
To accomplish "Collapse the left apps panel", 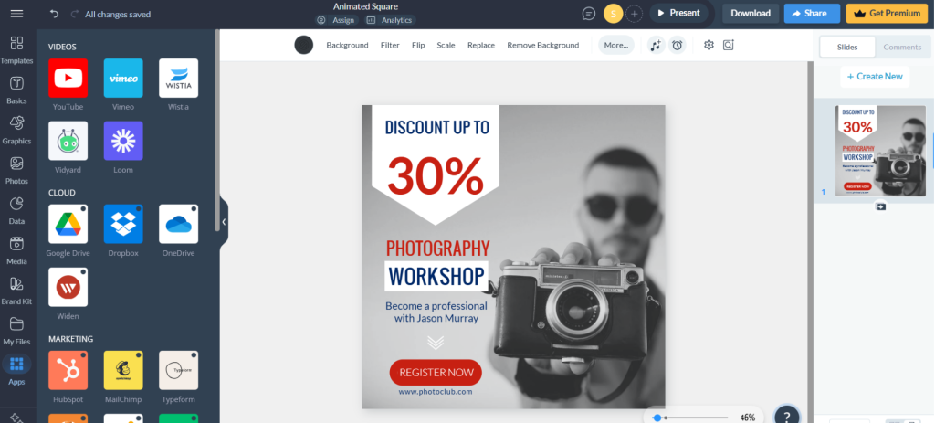I will pyautogui.click(x=224, y=222).
